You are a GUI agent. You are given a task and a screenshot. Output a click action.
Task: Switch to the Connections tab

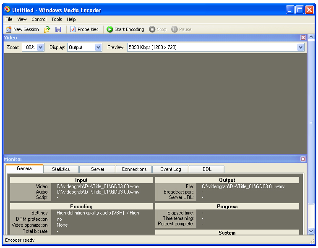(134, 169)
